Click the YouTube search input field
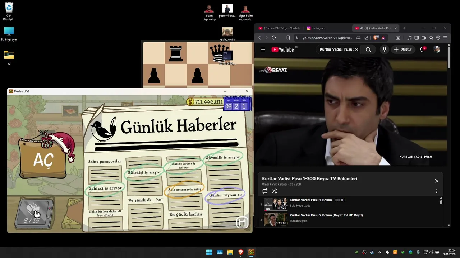The width and height of the screenshot is (460, 258). pyautogui.click(x=336, y=49)
